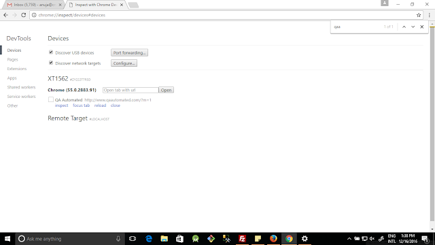Switch to Gmail Inbox tab

(34, 5)
